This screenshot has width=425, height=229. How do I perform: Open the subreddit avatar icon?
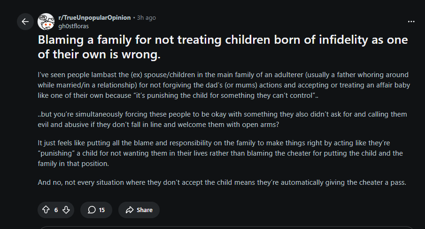tap(46, 22)
